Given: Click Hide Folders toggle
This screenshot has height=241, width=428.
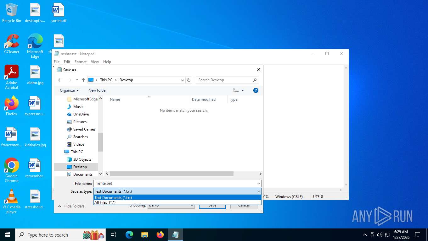Looking at the screenshot, I should point(71,206).
